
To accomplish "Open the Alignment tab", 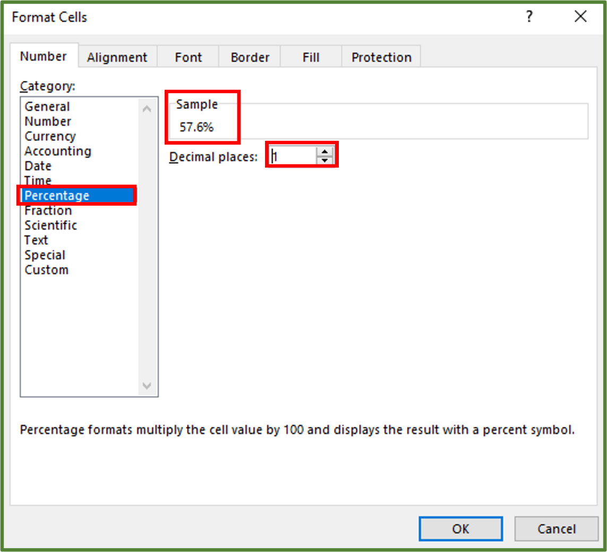I will click(x=117, y=57).
